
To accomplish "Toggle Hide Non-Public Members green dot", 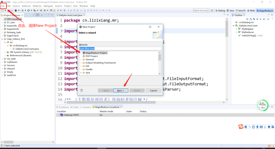I will pyautogui.click(x=260, y=19).
